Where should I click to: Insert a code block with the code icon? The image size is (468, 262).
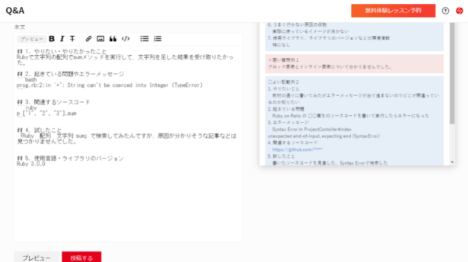coord(125,39)
